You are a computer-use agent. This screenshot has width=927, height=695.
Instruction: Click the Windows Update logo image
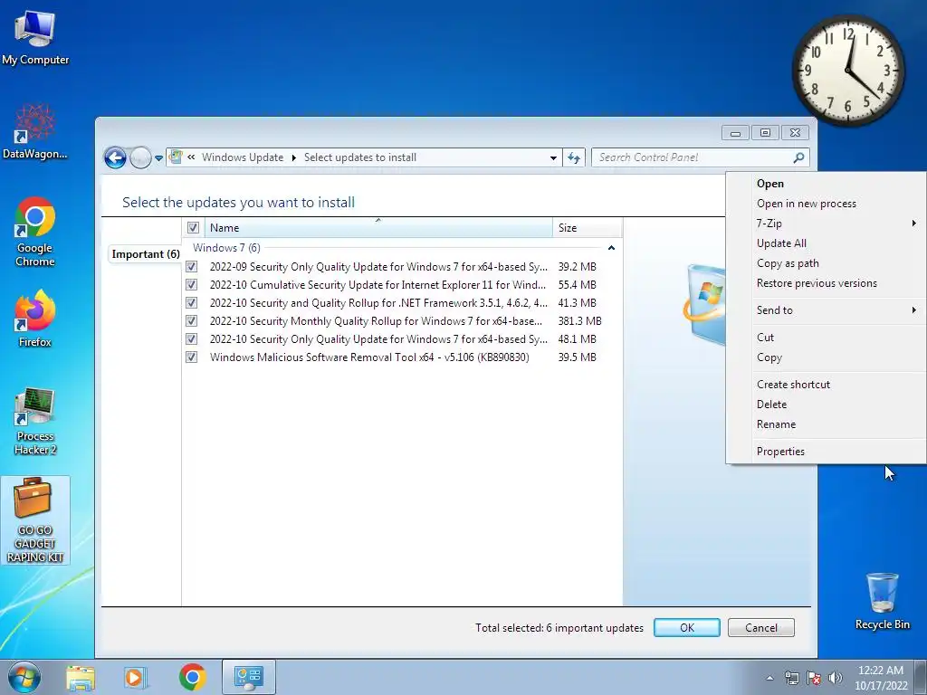click(704, 305)
